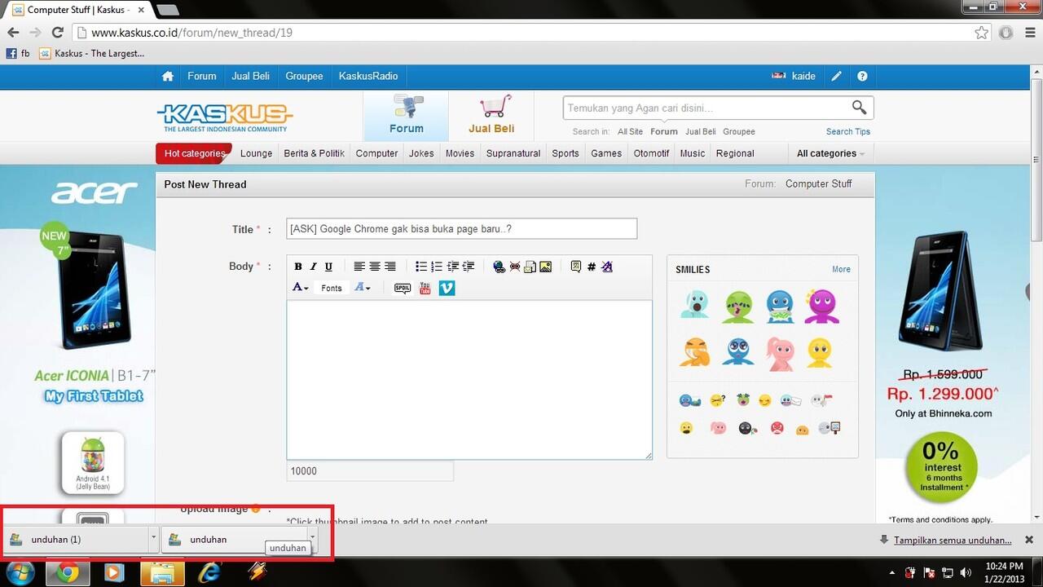Open the unduhan (1) downloaded file
The image size is (1043, 587).
75,539
